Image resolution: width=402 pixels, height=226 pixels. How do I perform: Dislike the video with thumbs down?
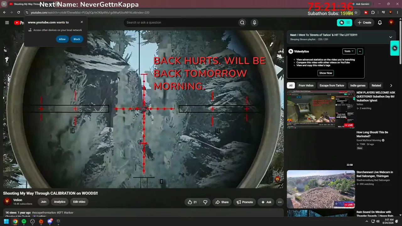point(205,202)
